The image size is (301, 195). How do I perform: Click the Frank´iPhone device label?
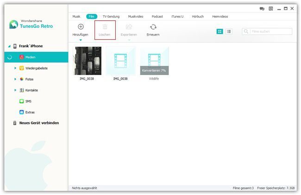[x=31, y=46]
